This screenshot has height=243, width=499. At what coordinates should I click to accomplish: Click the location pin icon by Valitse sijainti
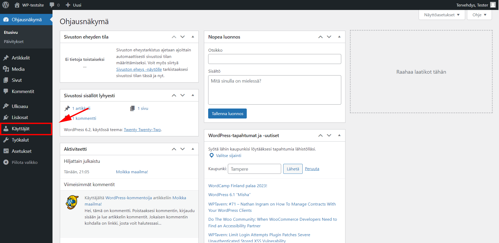point(212,155)
